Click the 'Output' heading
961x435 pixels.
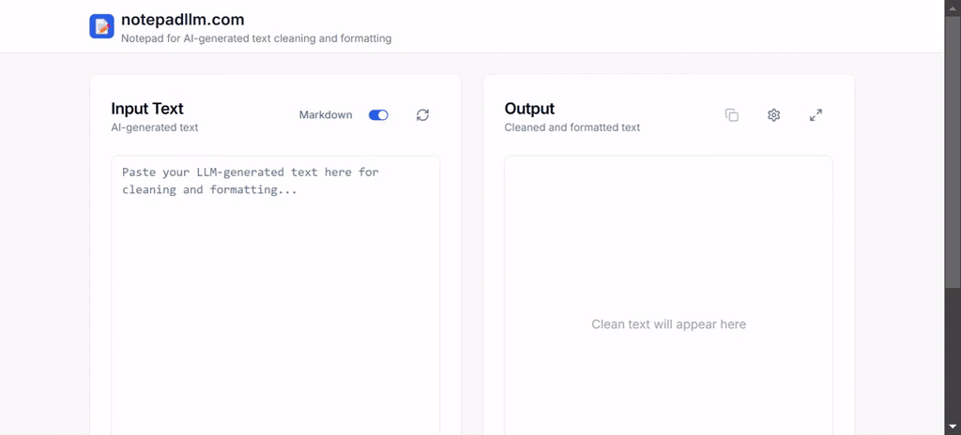click(529, 109)
